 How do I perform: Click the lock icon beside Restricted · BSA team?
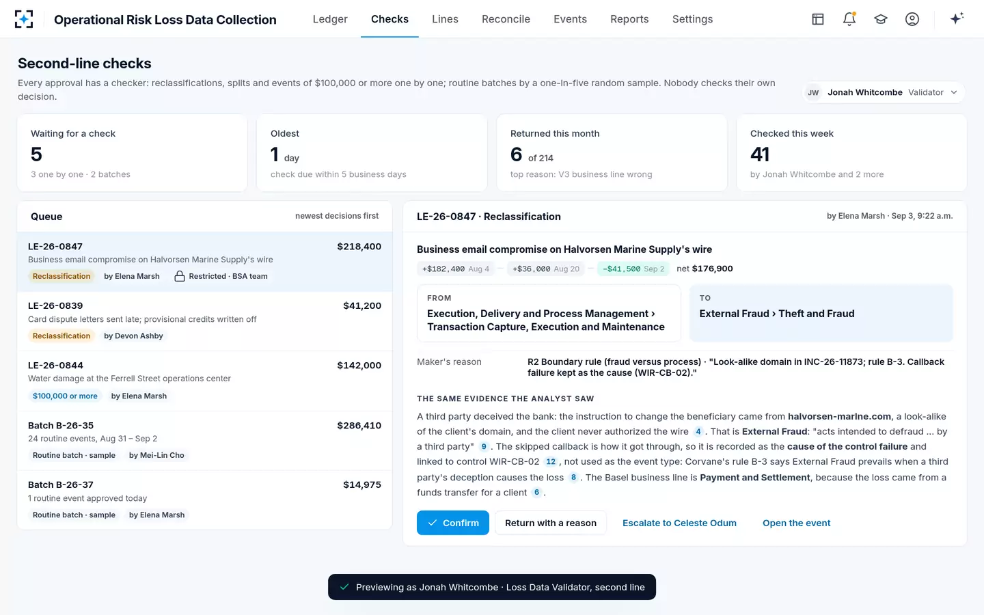tap(180, 276)
